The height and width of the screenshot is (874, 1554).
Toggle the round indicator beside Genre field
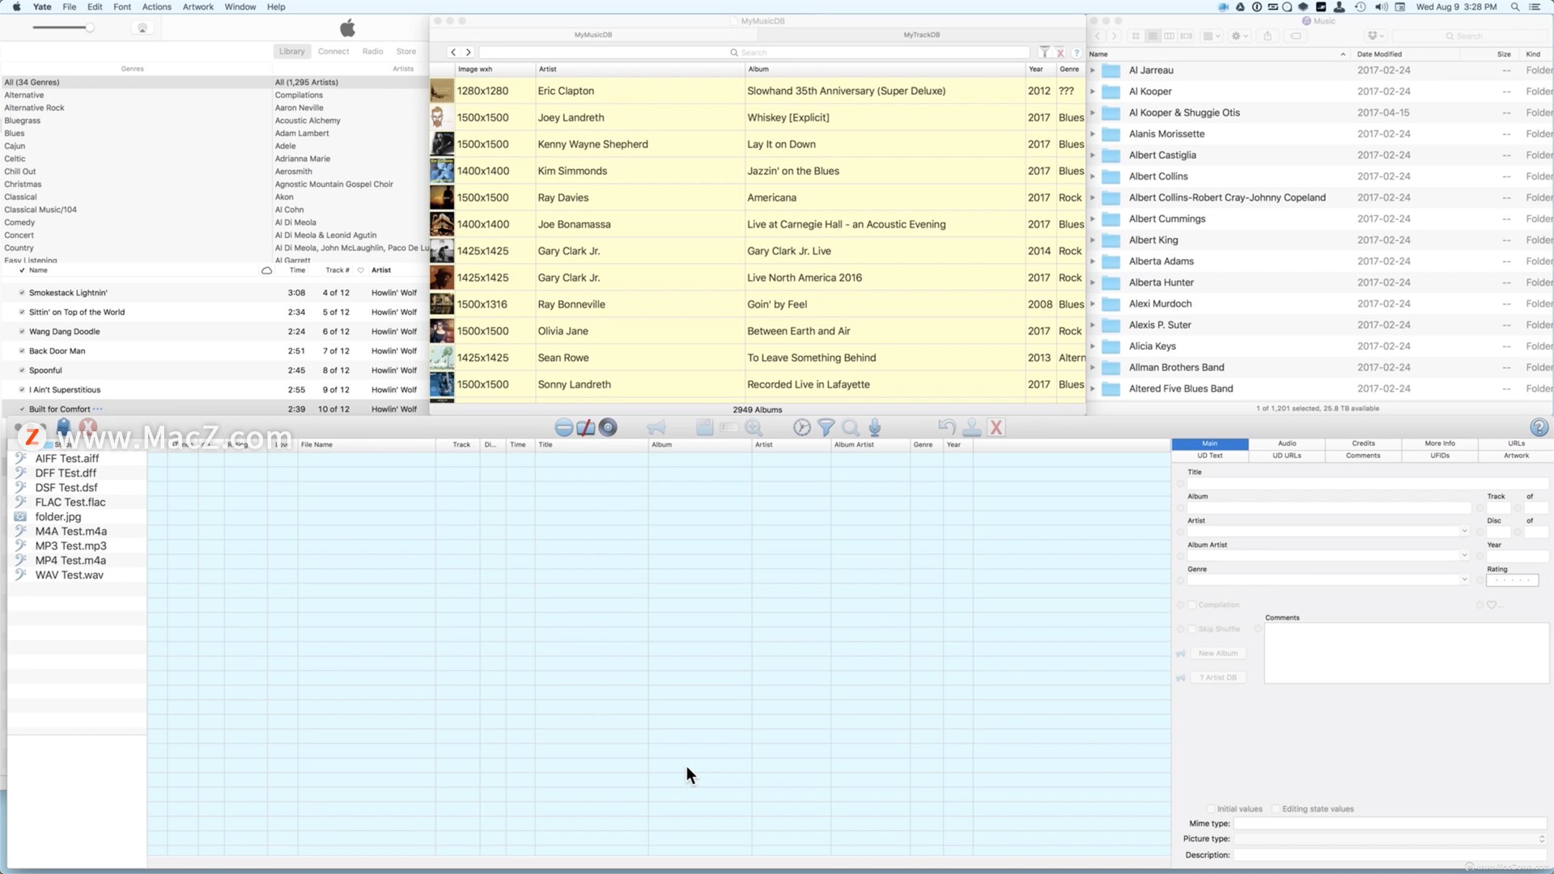1180,581
